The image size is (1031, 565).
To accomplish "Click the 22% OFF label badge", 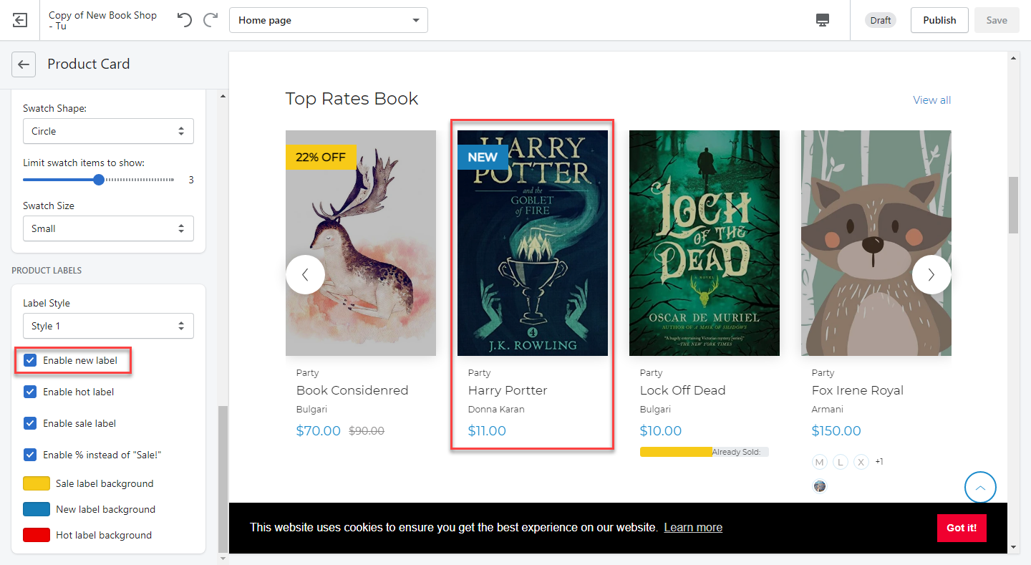I will [x=321, y=157].
